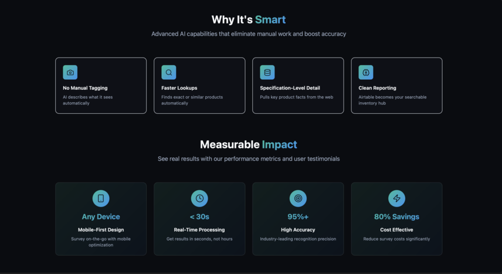Click the smartphone icon above Any Device
Viewport: 502px width, 274px height.
pyautogui.click(x=101, y=198)
